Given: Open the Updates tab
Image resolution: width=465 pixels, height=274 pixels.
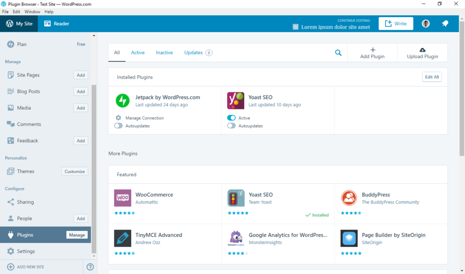Looking at the screenshot, I should [x=193, y=53].
